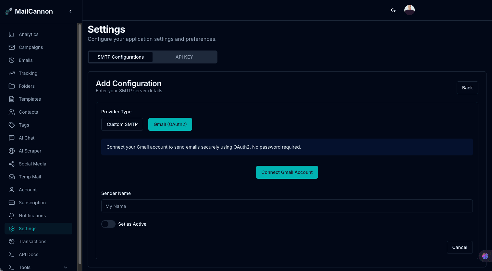
Task: Switch to the API KEY tab
Action: point(184,57)
